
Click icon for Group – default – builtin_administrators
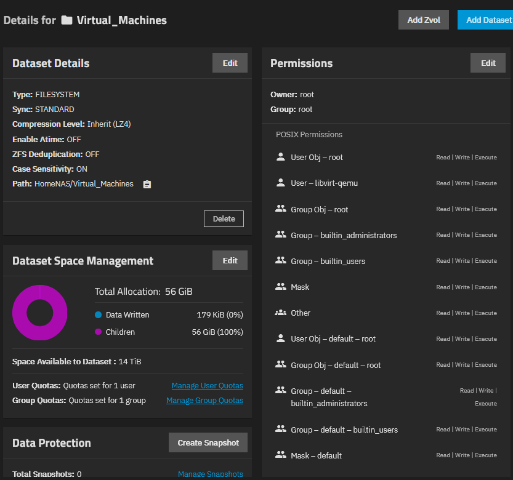[x=280, y=390]
